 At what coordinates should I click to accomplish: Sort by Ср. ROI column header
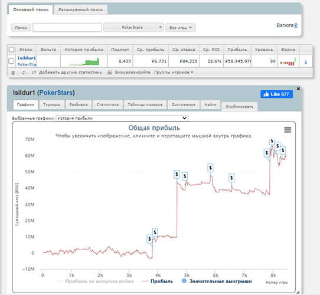click(x=211, y=50)
